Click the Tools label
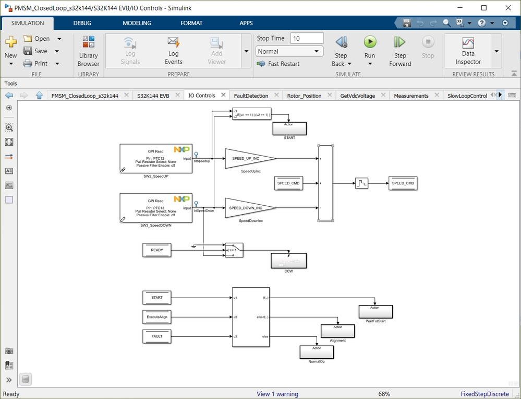This screenshot has width=521, height=399. click(10, 84)
